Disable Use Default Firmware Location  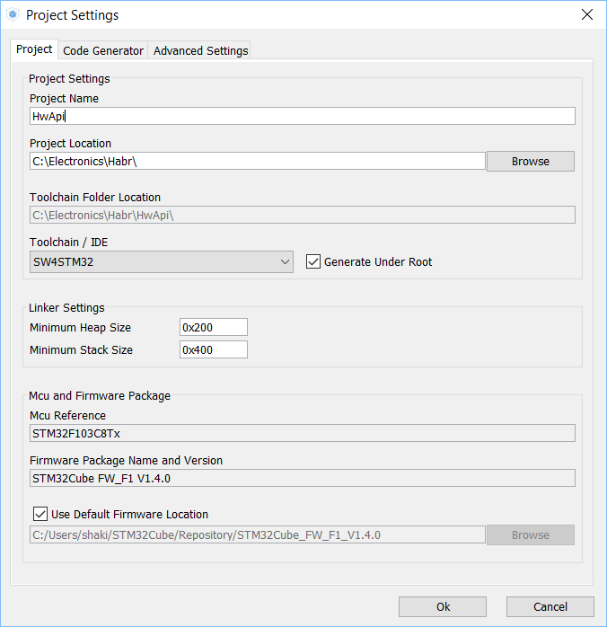coord(40,515)
